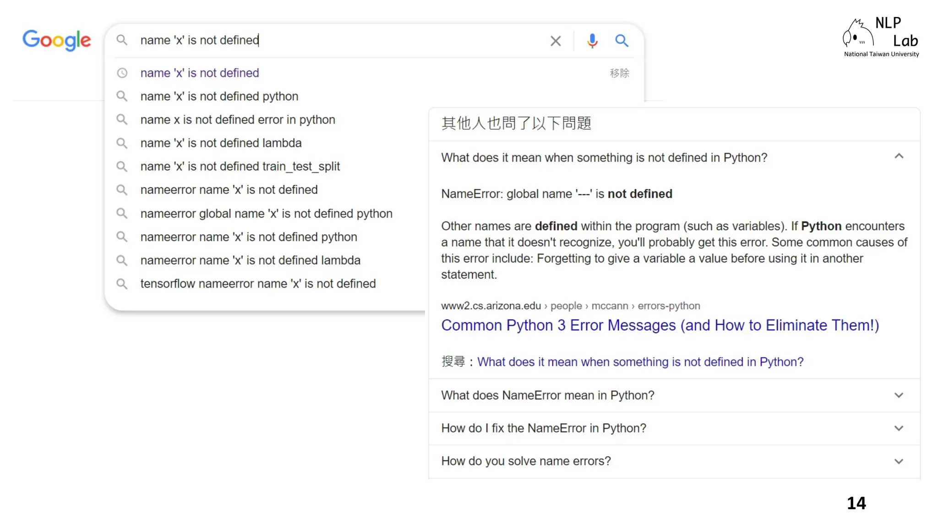Image resolution: width=938 pixels, height=527 pixels.
Task: Collapse 'What does it mean when something' question
Action: pyautogui.click(x=899, y=157)
